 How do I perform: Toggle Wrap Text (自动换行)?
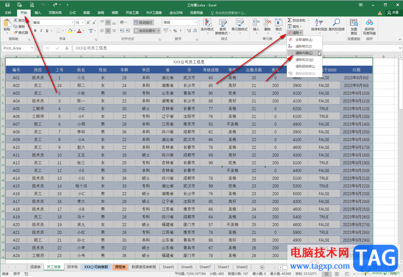[143, 22]
